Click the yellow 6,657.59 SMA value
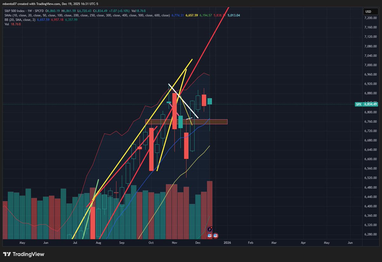This screenshot has height=262, width=382. click(x=192, y=15)
